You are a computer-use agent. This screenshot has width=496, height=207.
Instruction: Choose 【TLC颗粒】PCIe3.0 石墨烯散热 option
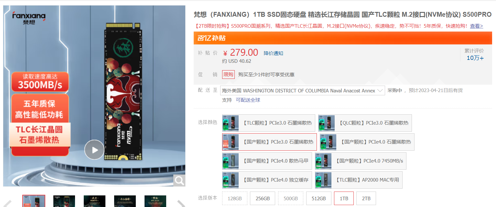(269, 123)
